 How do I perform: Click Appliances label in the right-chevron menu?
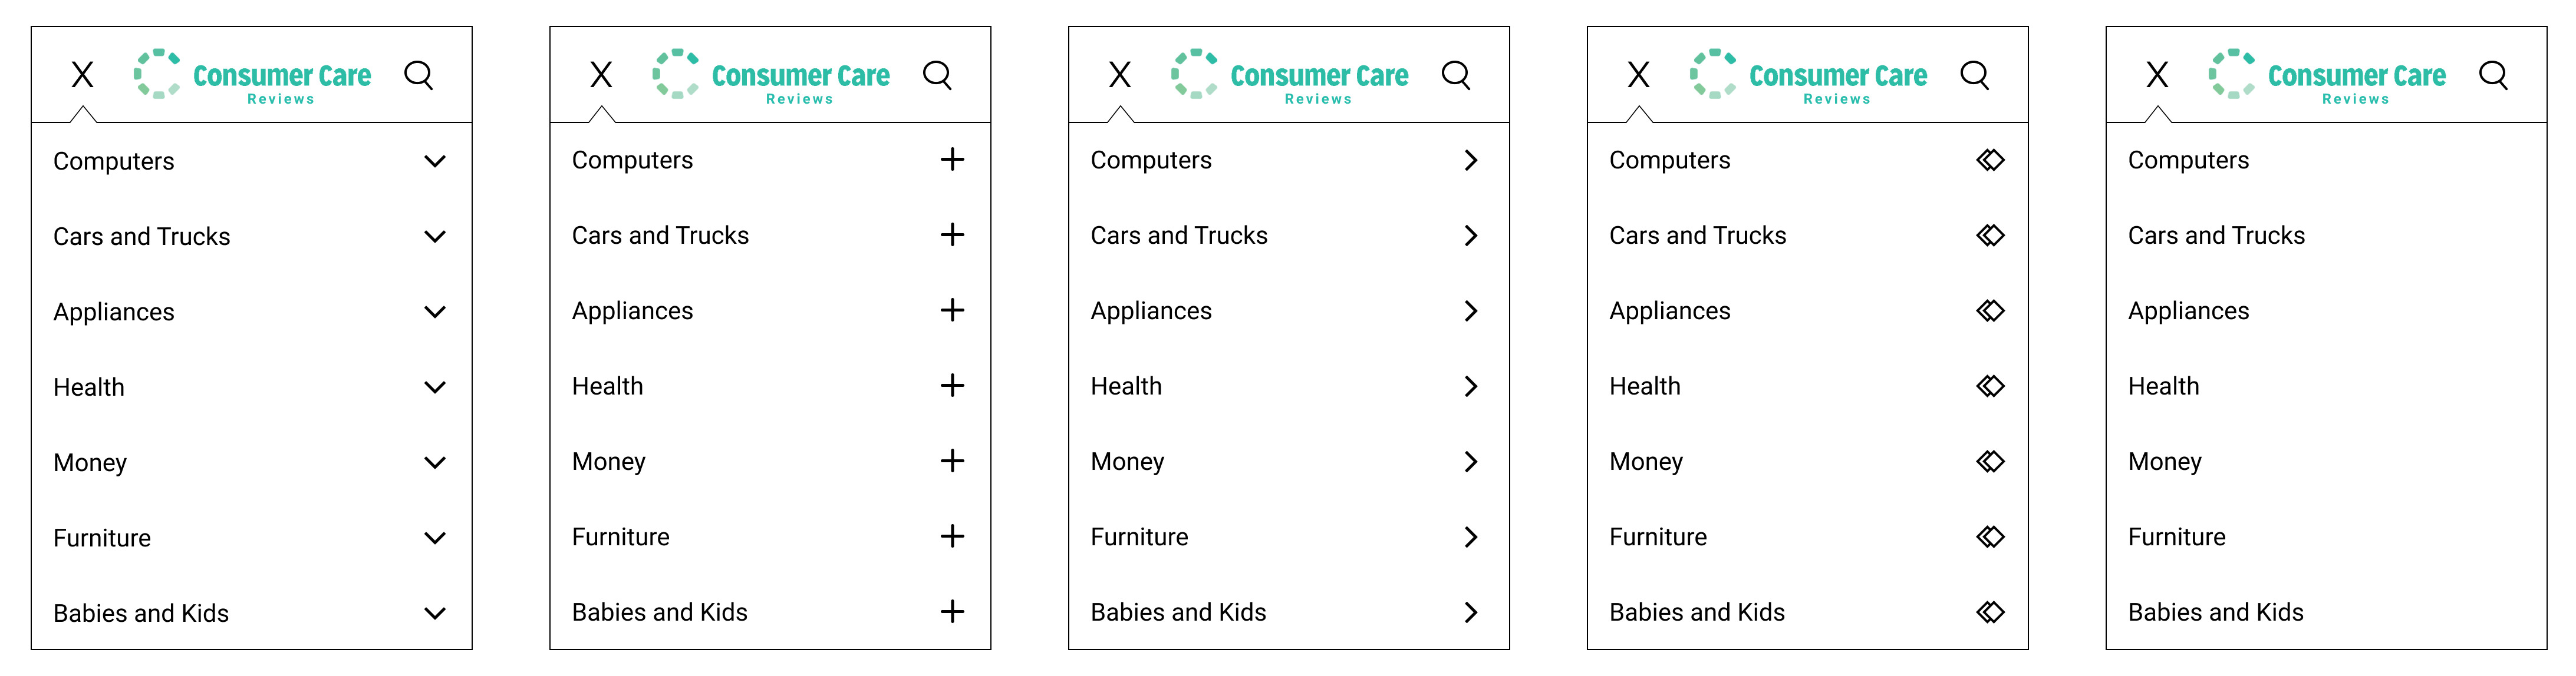1150,310
